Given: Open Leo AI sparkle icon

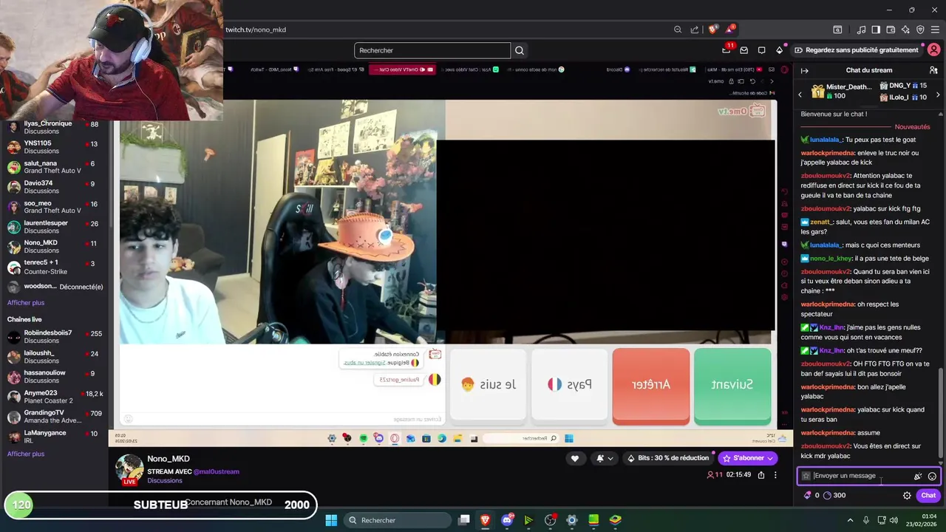Looking at the screenshot, I should click(x=905, y=30).
